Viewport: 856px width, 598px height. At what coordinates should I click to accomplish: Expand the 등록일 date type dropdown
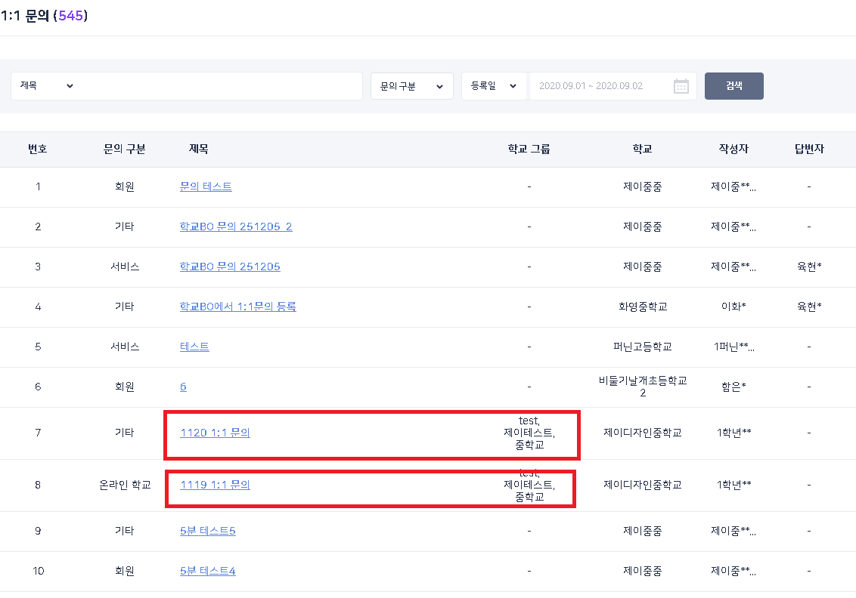(x=494, y=86)
